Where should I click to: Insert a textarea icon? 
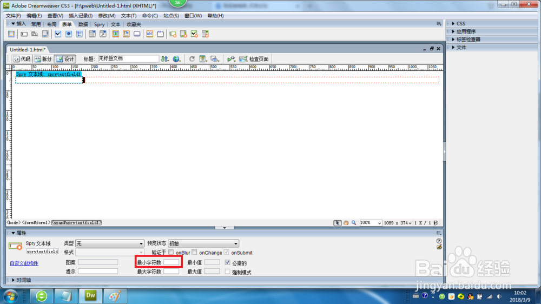[x=45, y=34]
